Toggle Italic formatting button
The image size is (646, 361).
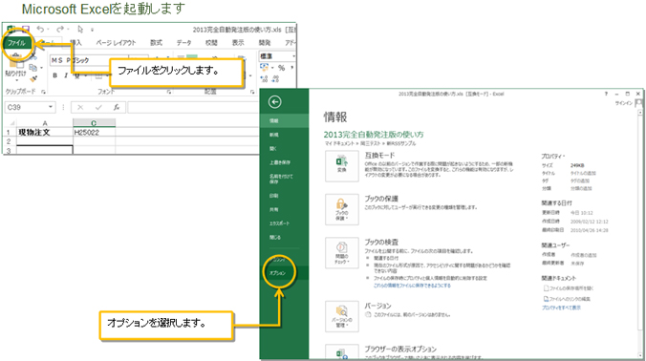tap(66, 75)
